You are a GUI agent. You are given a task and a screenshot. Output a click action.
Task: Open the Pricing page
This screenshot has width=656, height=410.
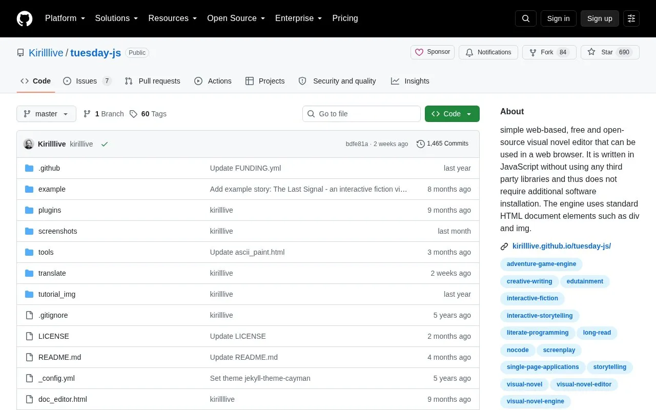345,18
